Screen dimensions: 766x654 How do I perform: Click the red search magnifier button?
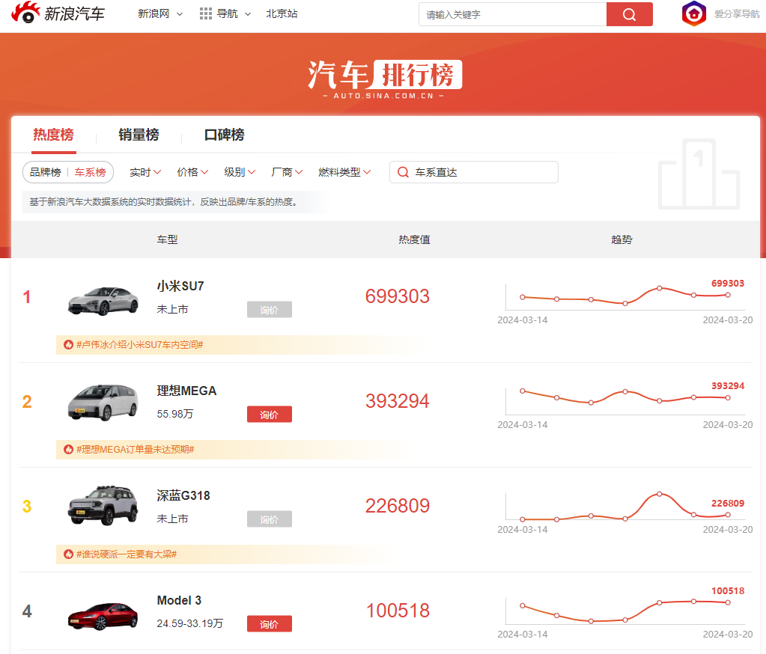point(629,14)
